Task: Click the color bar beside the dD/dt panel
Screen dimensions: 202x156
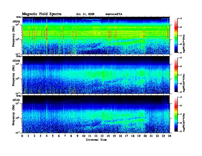Action: (x=176, y=75)
